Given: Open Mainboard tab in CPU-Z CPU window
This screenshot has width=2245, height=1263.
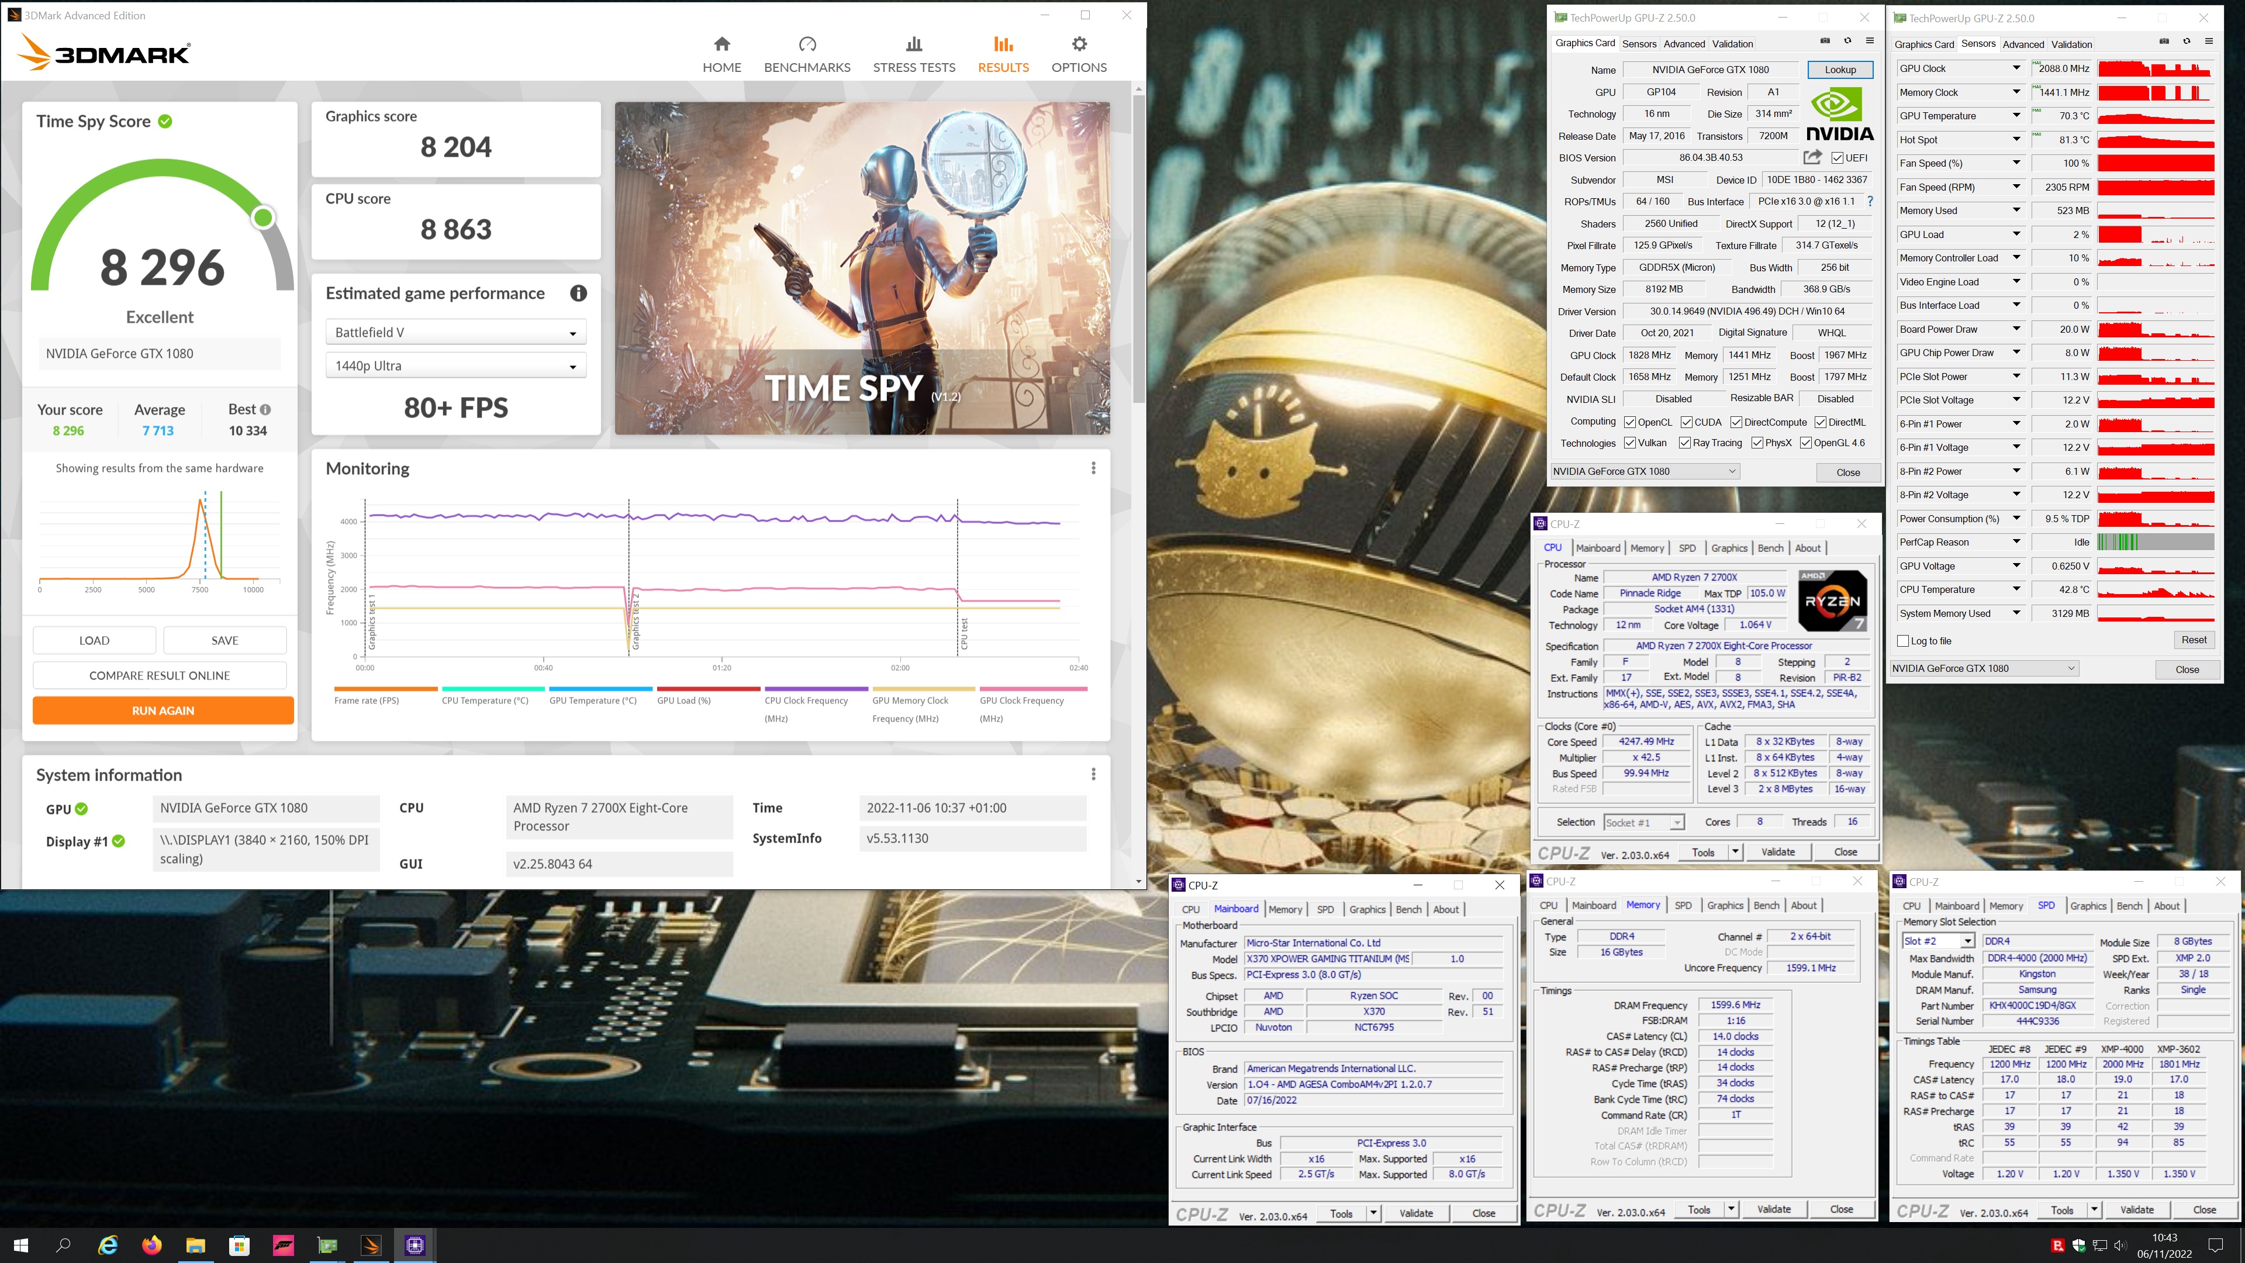Looking at the screenshot, I should pyautogui.click(x=1597, y=548).
